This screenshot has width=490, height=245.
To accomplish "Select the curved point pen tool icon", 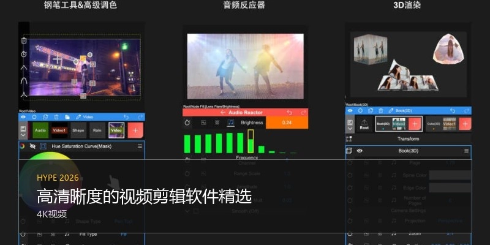I will click(24, 81).
